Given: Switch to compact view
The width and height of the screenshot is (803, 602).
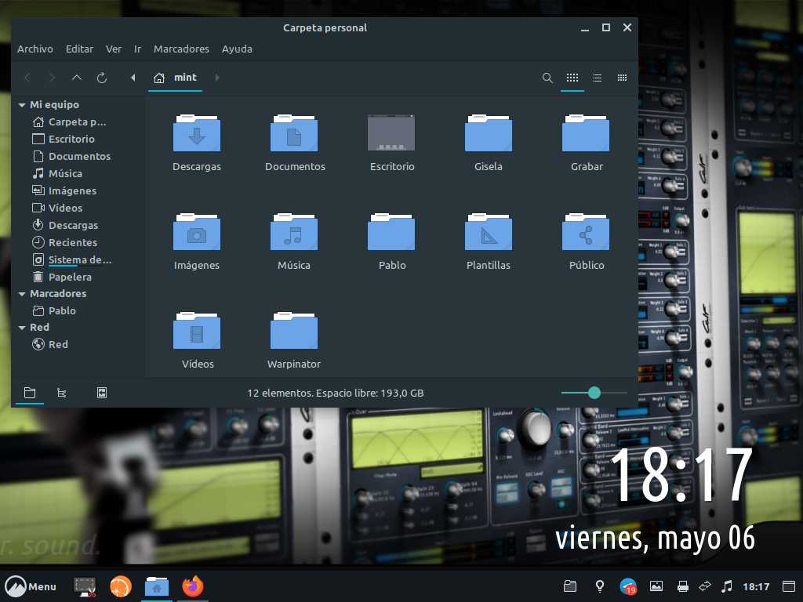Looking at the screenshot, I should [622, 78].
